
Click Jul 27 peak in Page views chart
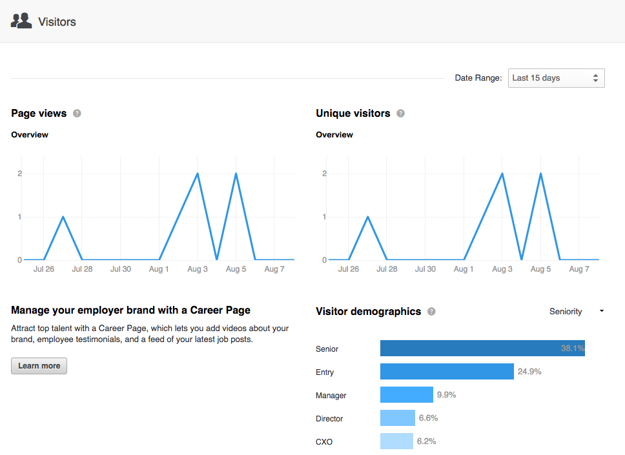[x=63, y=217]
